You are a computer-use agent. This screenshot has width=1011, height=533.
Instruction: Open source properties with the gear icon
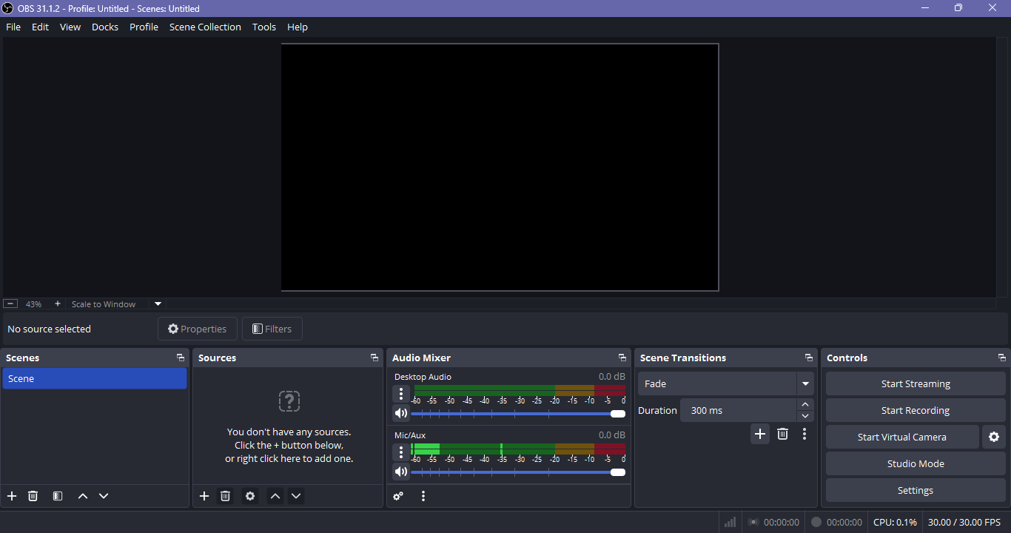pos(249,496)
